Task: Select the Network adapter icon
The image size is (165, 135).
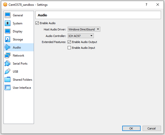Action: click(8, 56)
